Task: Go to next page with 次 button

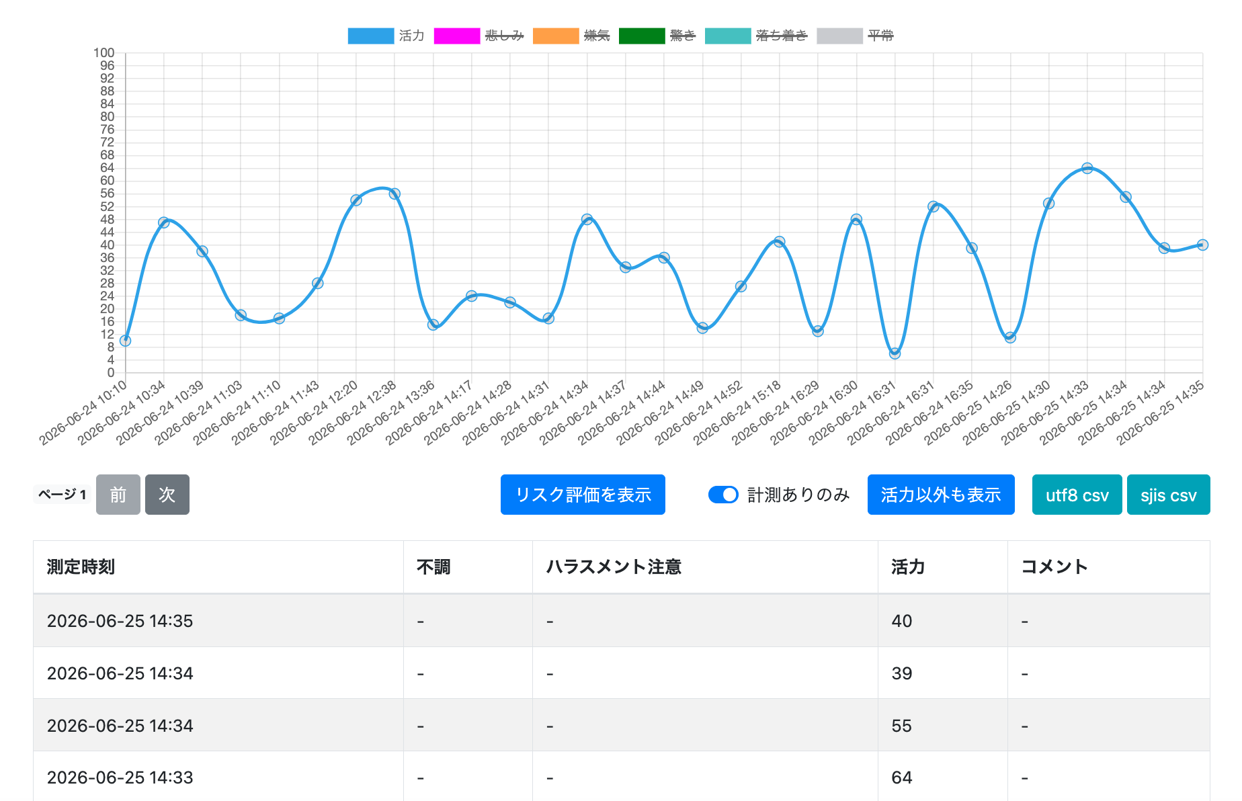Action: tap(167, 495)
